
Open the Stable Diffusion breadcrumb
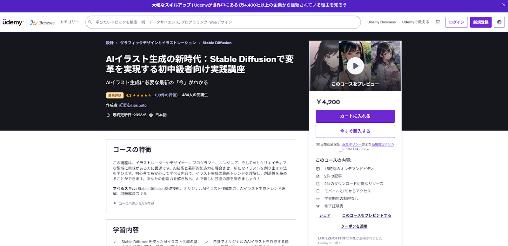coord(217,43)
